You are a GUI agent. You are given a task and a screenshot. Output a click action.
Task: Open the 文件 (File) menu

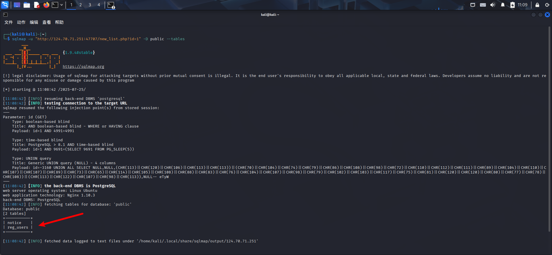pyautogui.click(x=9, y=22)
